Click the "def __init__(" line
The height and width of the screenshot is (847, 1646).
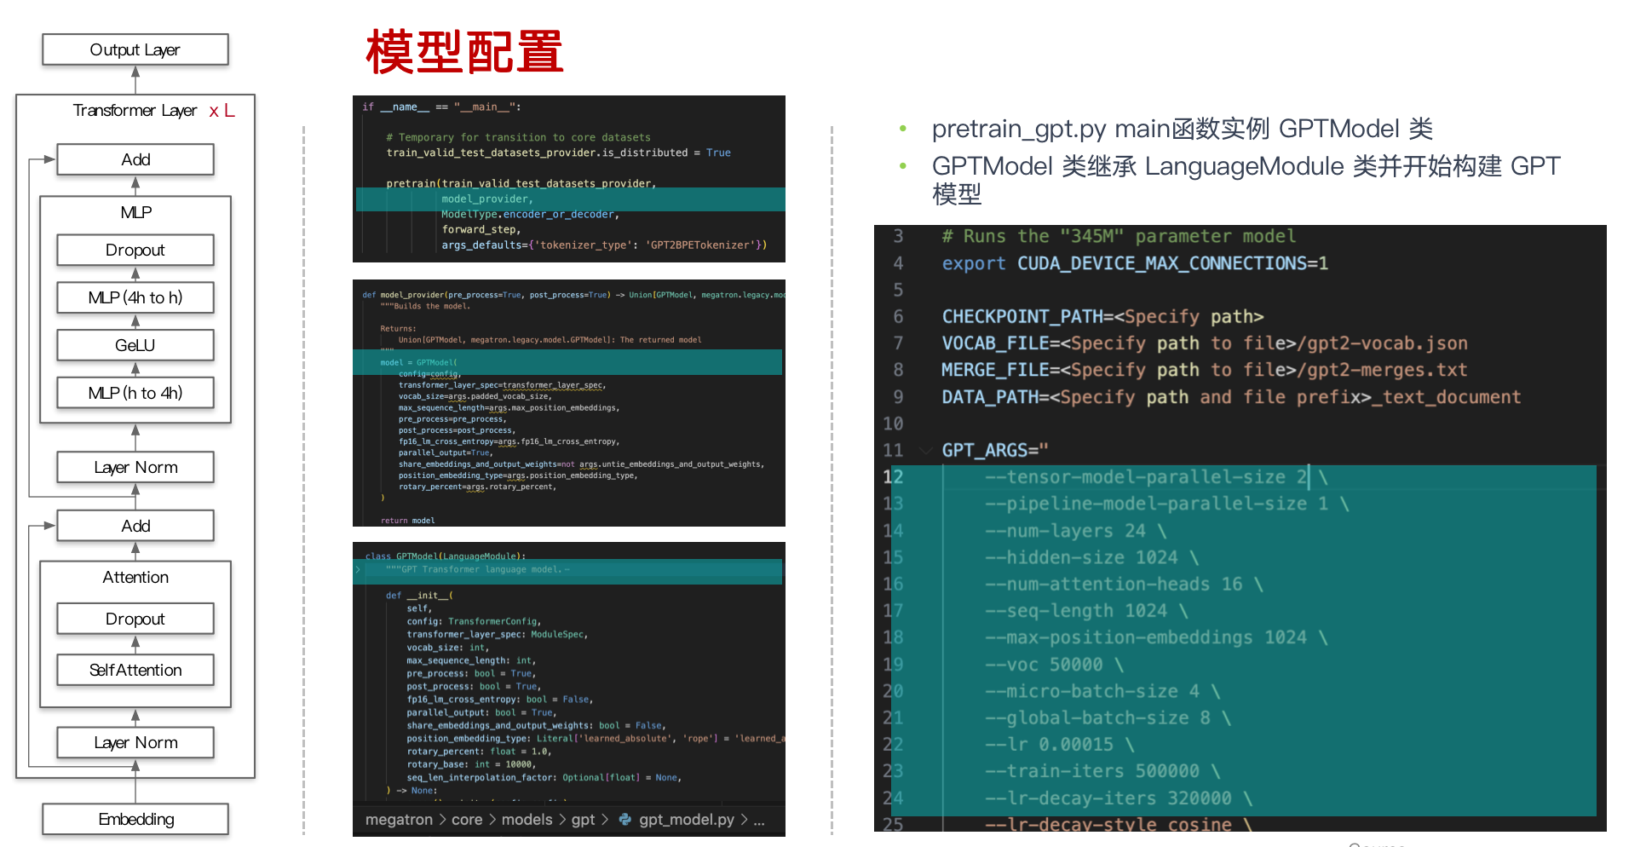click(419, 596)
